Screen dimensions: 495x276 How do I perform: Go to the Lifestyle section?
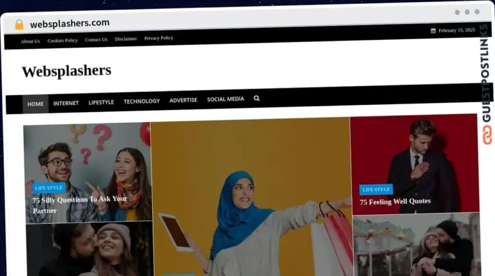pyautogui.click(x=101, y=102)
